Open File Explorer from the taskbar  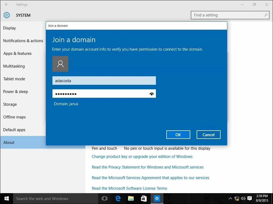131,199
